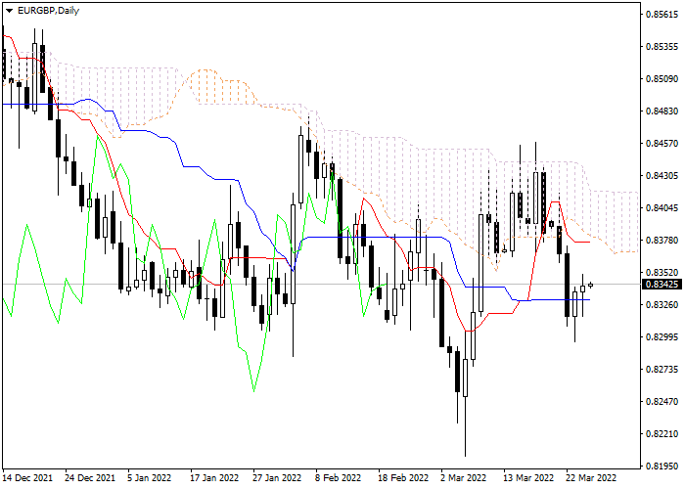
Task: Select the 24 Dec 2021 date label
Action: [90, 477]
